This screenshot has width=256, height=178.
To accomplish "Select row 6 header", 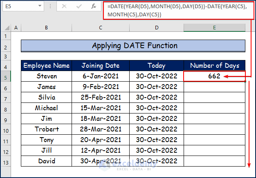I will [x=6, y=87].
